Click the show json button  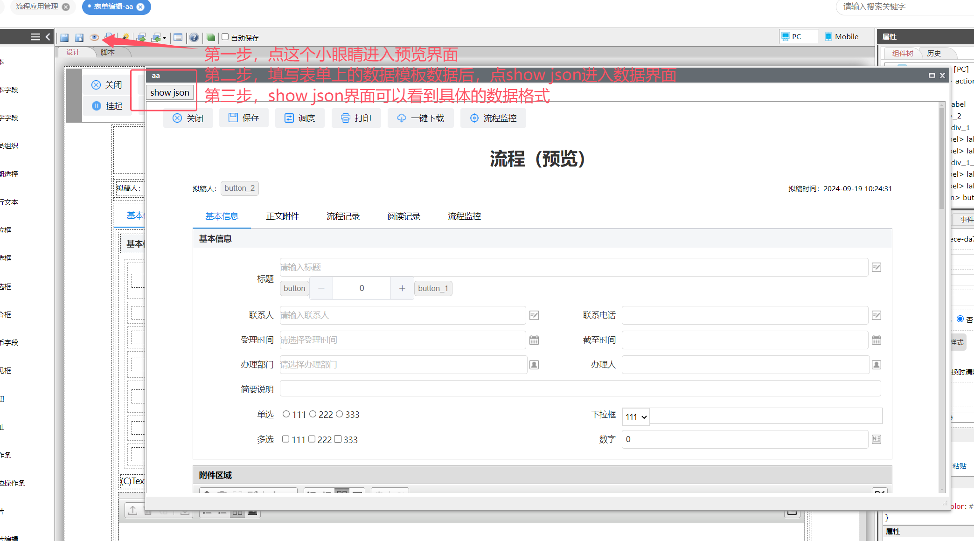(170, 92)
